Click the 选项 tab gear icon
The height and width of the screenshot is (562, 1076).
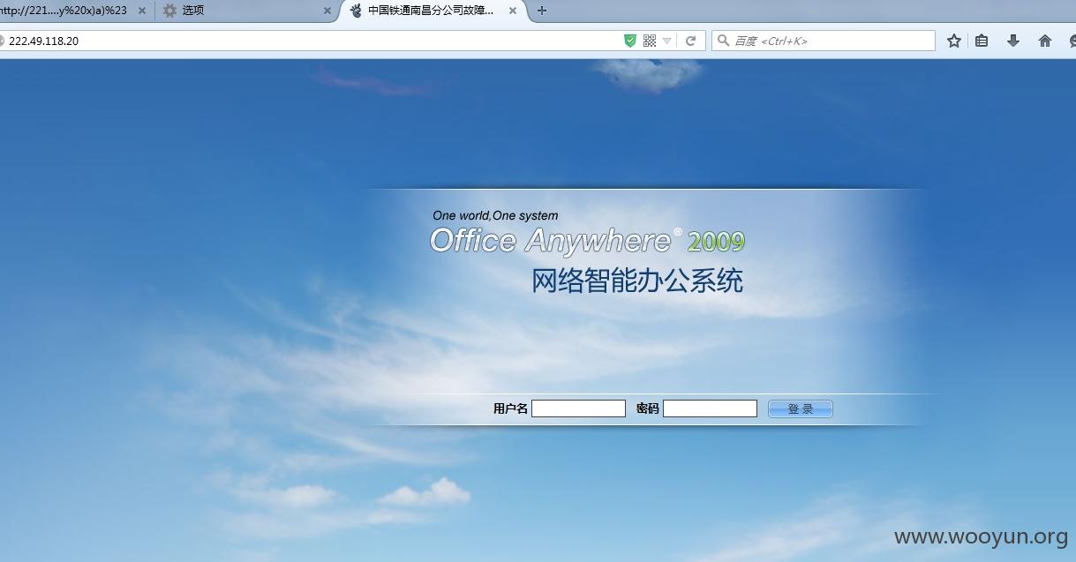click(x=169, y=11)
